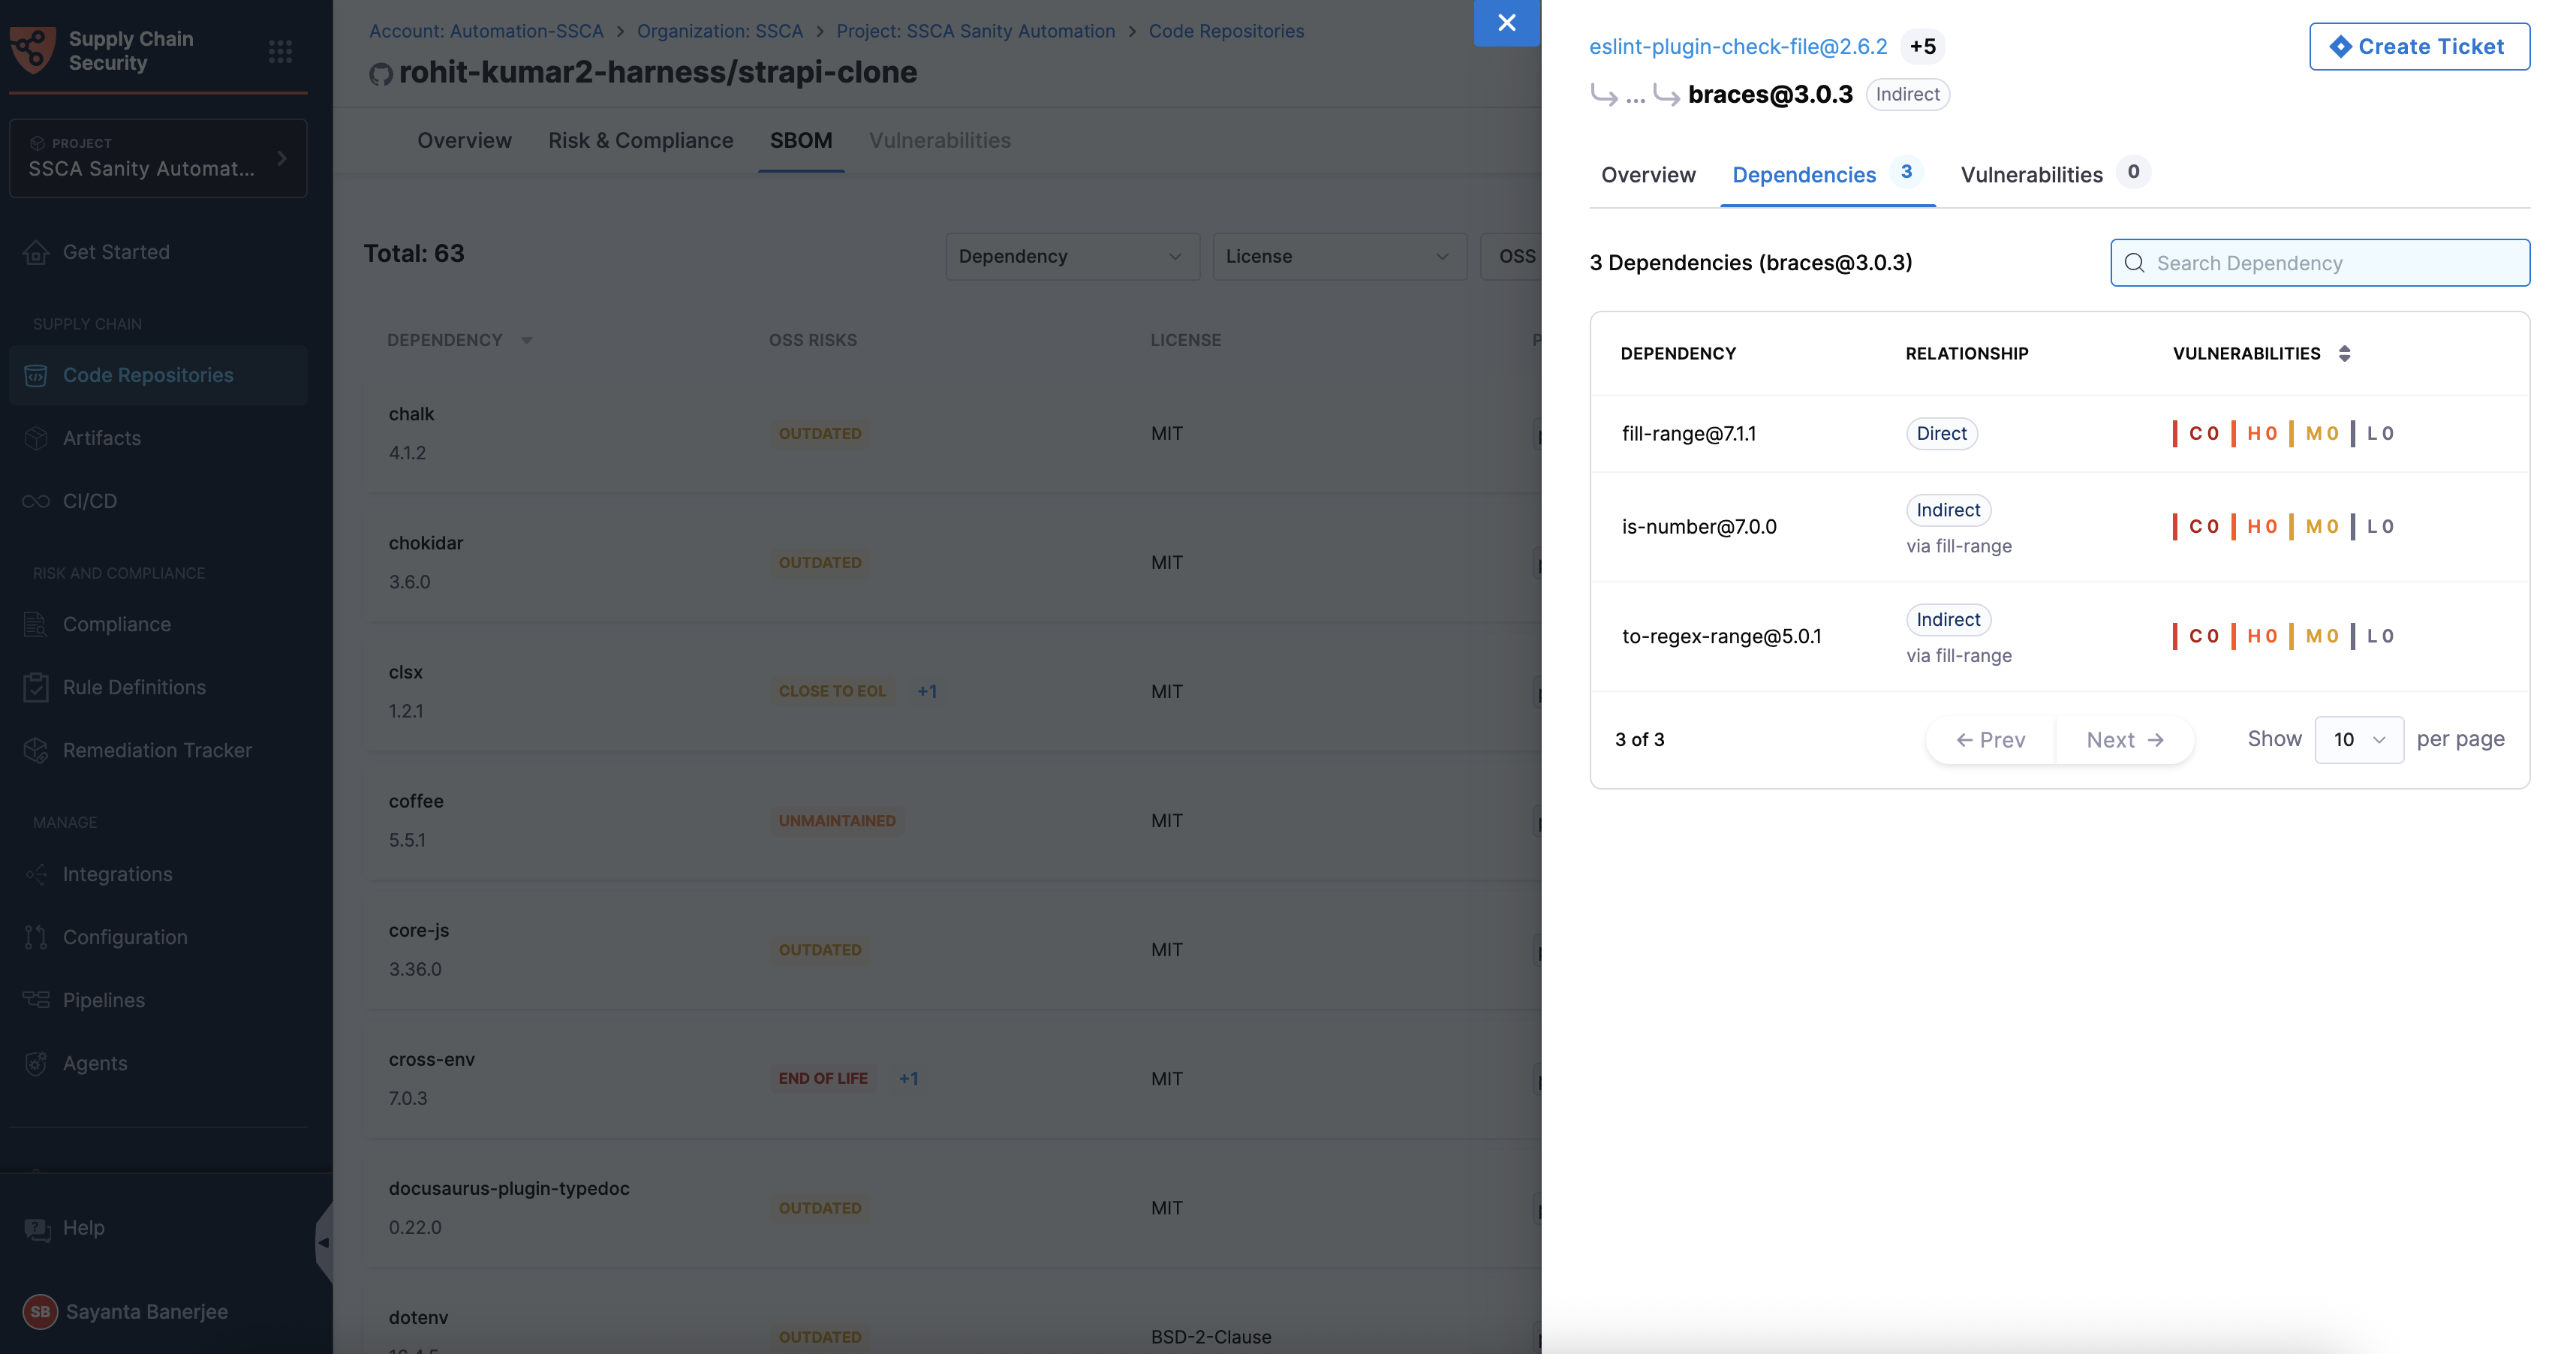Click the CI/CD infinity icon
Image resolution: width=2576 pixels, height=1354 pixels.
tap(36, 501)
